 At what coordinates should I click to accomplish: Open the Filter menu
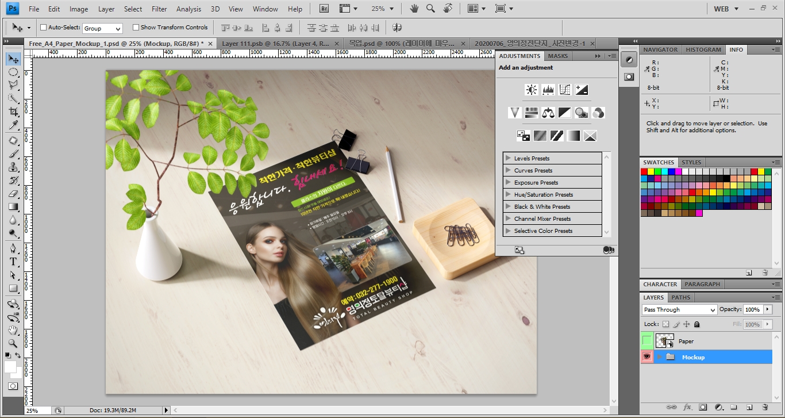(x=159, y=9)
